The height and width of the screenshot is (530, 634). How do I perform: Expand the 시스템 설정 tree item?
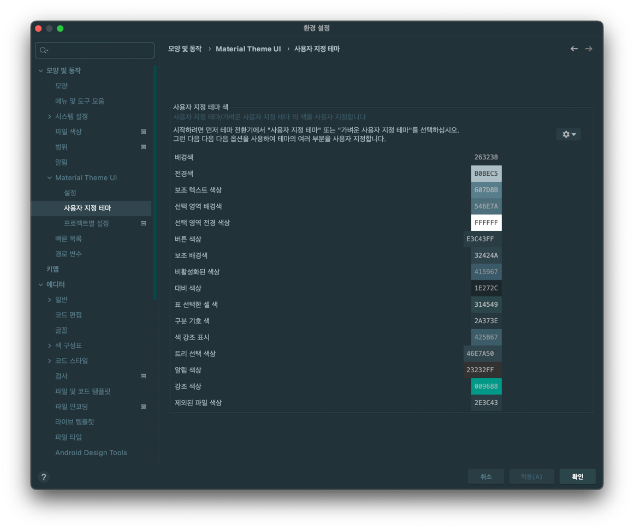click(x=49, y=116)
